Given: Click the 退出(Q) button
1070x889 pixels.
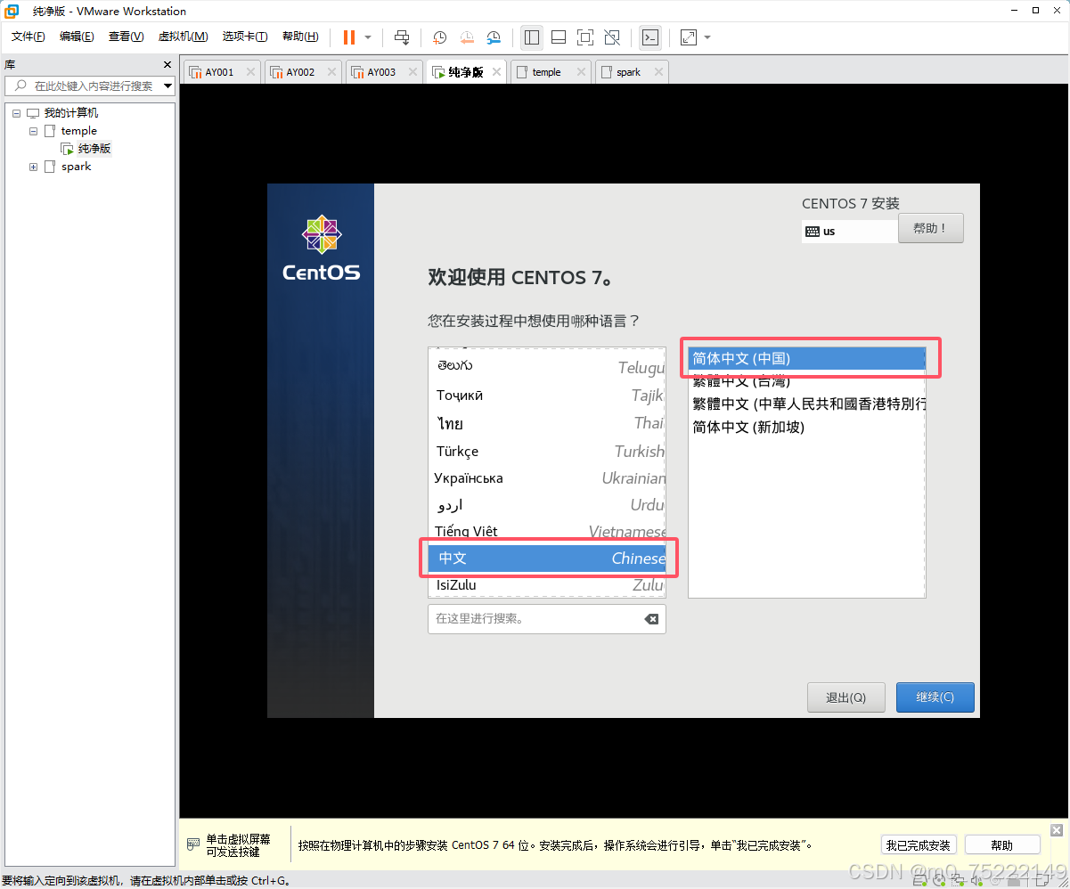Looking at the screenshot, I should click(x=845, y=697).
